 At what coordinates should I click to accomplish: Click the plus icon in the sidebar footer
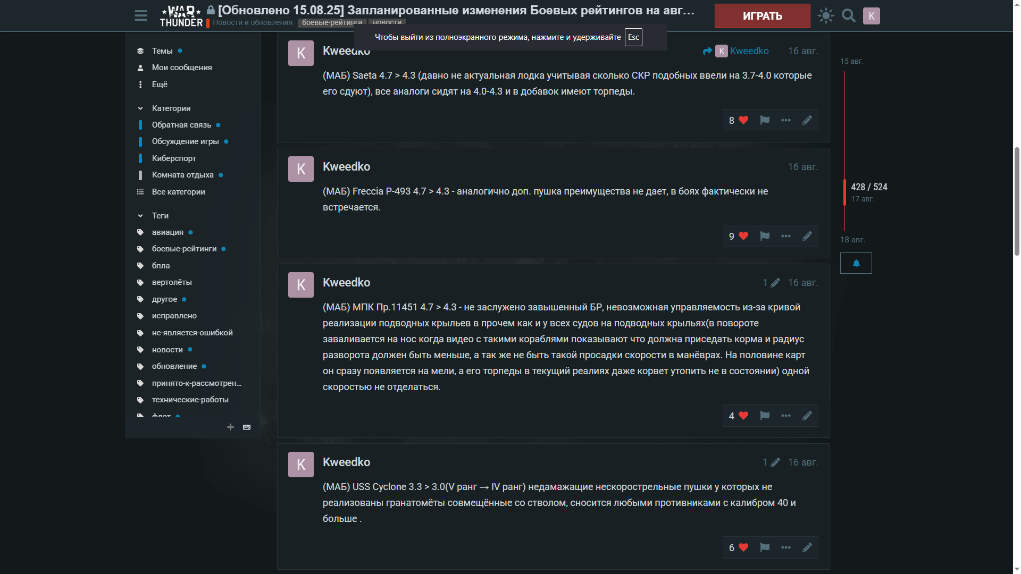[x=230, y=427]
